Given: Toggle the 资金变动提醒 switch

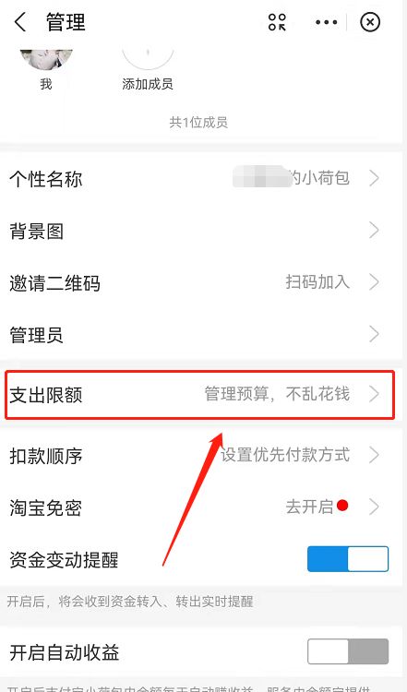Looking at the screenshot, I should point(348,559).
